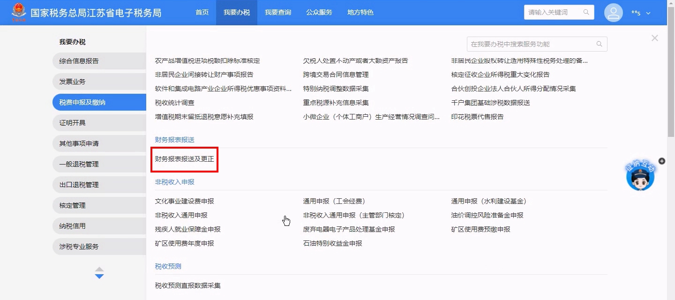The width and height of the screenshot is (675, 300).
Task: Open the 公众服务 top menu
Action: coord(319,13)
